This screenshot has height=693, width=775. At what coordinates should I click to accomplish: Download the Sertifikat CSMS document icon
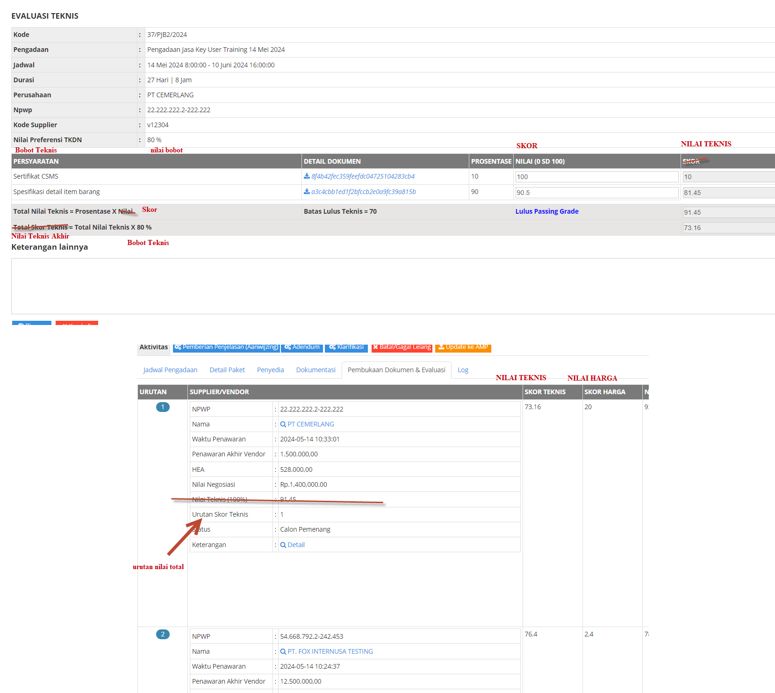(307, 176)
